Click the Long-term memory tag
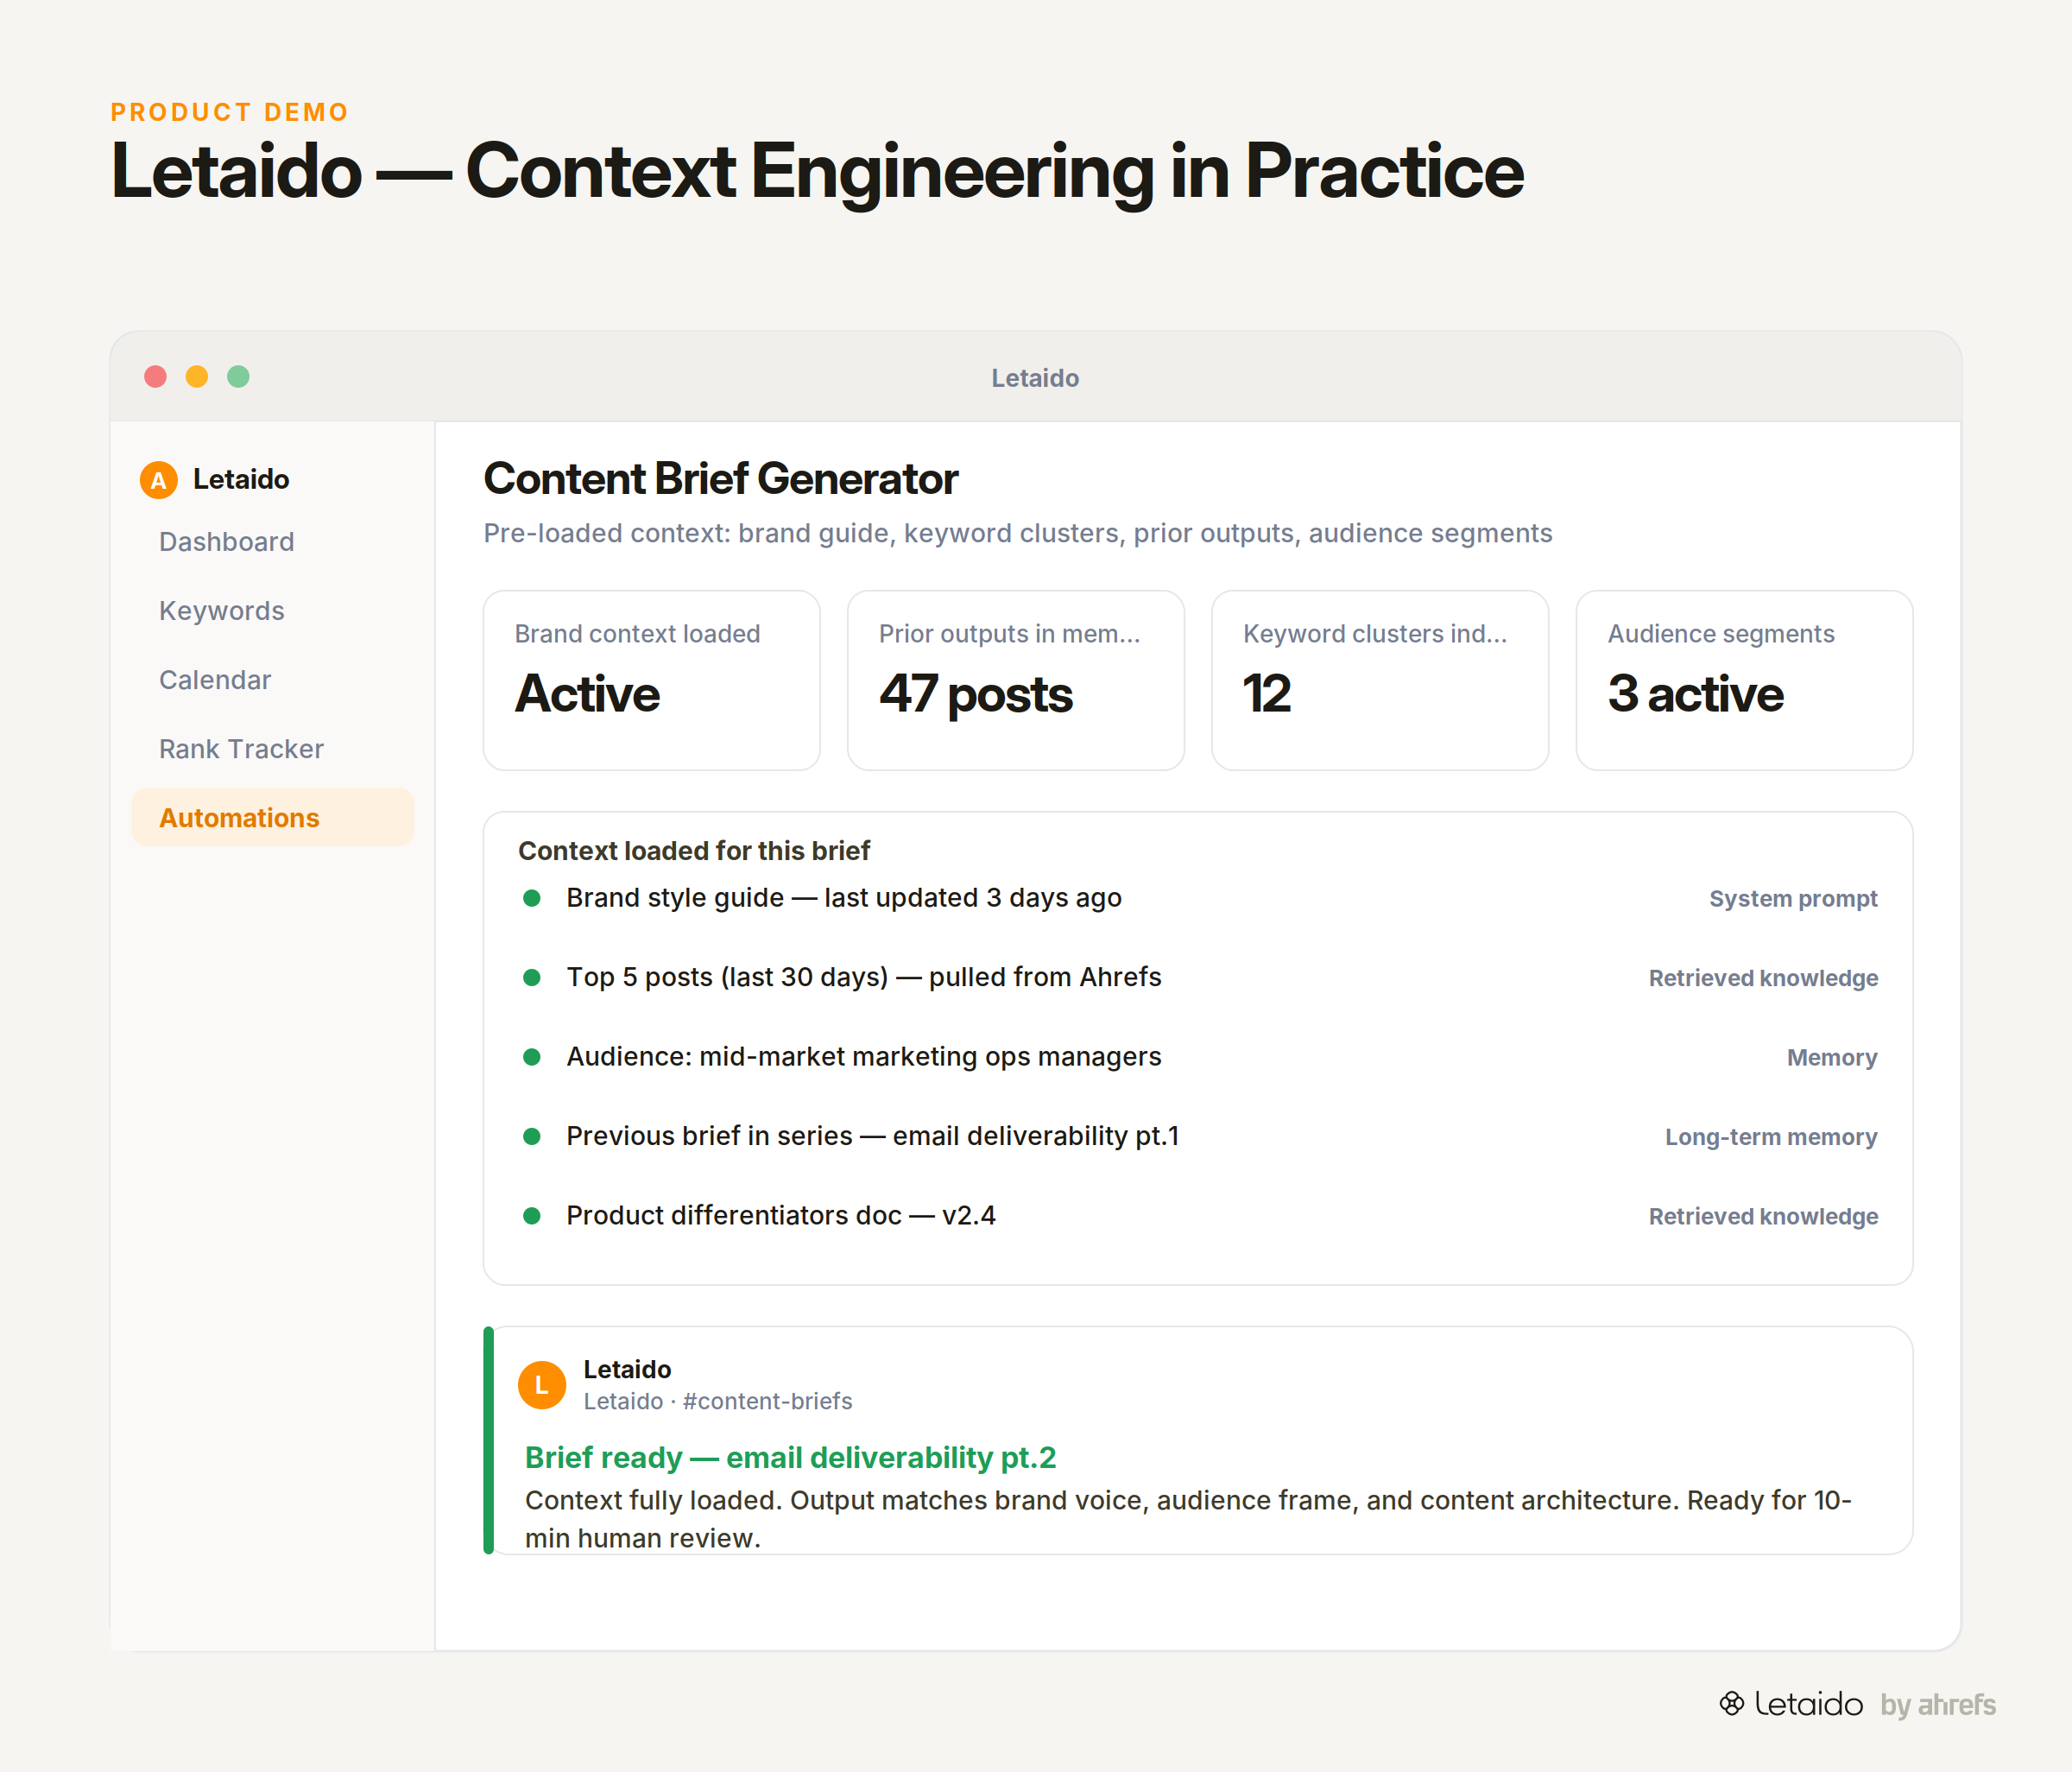Viewport: 2072px width, 1772px height. pos(1771,1137)
